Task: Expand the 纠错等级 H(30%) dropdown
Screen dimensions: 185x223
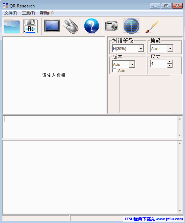Action: coord(141,49)
